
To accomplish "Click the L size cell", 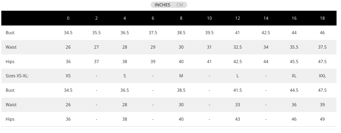I will [x=237, y=76].
